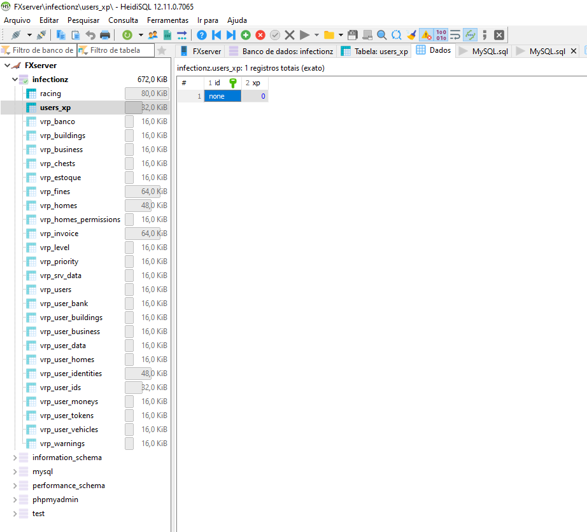Image resolution: width=587 pixels, height=532 pixels.
Task: Toggle stop-on-errors warning button
Action: 426,35
